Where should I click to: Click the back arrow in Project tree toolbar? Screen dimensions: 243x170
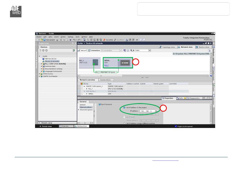[43, 50]
